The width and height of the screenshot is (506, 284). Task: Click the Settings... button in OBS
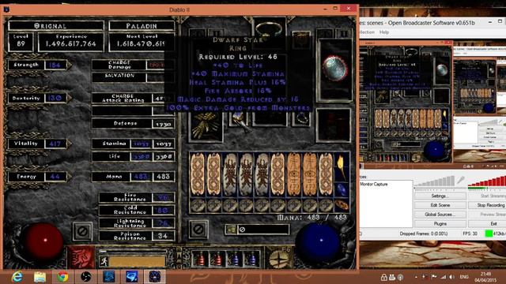(x=440, y=196)
